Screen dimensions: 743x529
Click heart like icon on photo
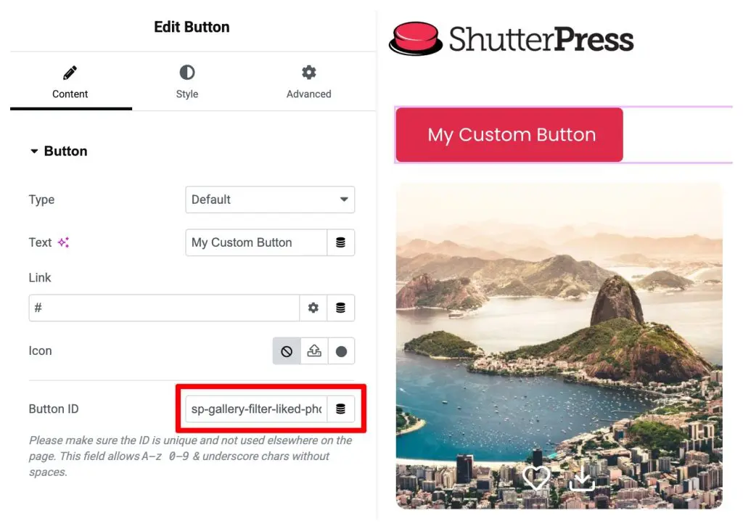pos(536,477)
